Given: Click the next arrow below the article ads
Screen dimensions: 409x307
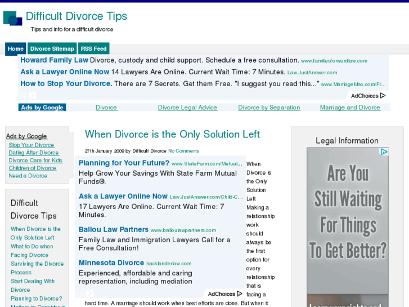Looking at the screenshot, I should (x=89, y=293).
